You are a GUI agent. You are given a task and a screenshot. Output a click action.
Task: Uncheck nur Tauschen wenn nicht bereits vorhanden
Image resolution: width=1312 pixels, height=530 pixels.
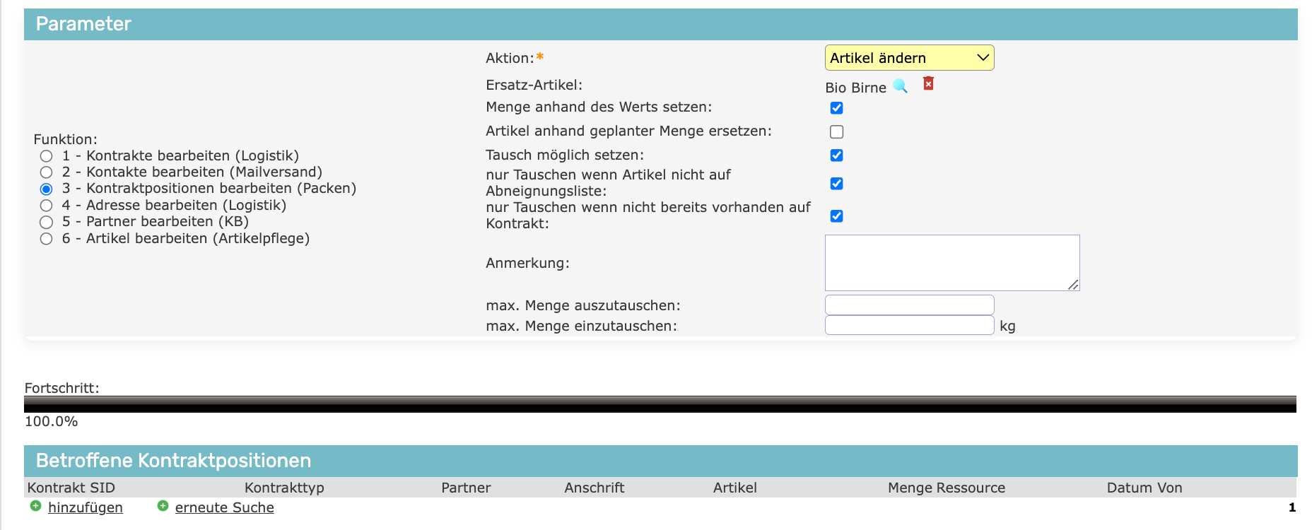pos(836,216)
